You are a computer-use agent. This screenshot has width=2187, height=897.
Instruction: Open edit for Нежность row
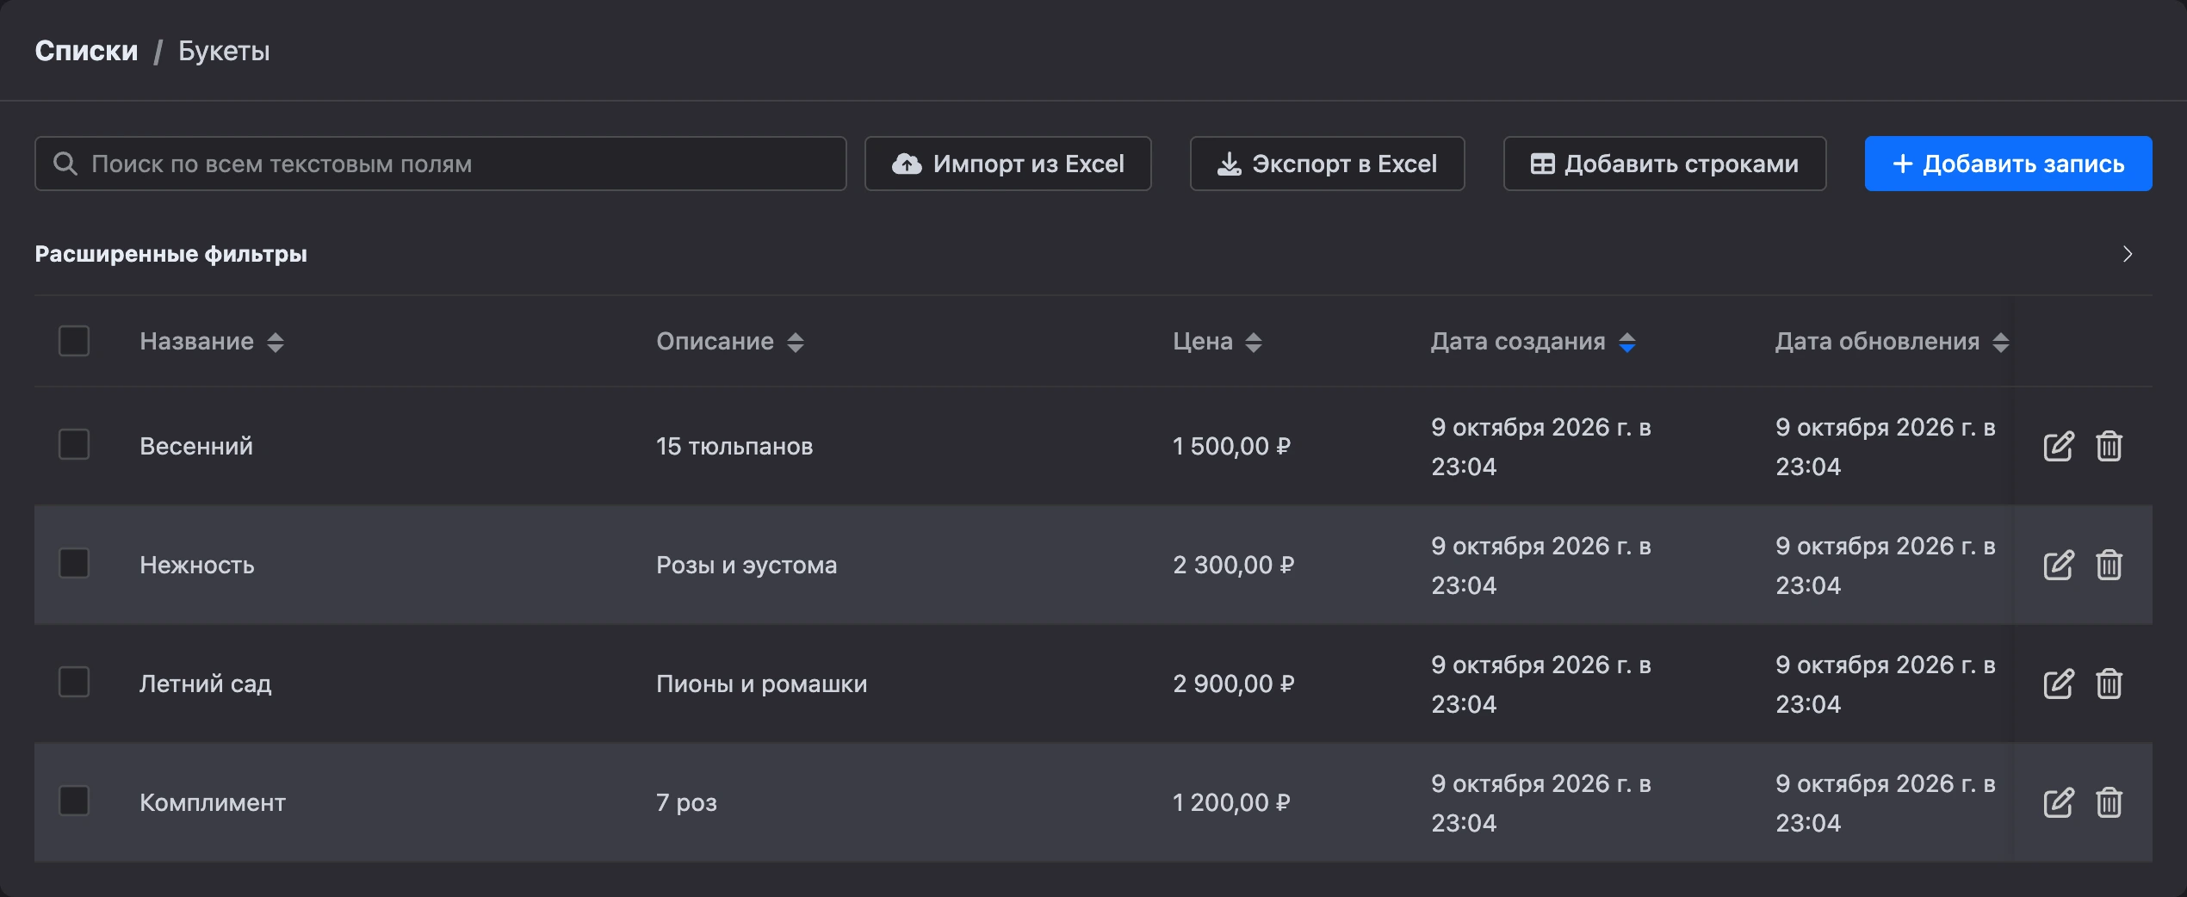2058,565
